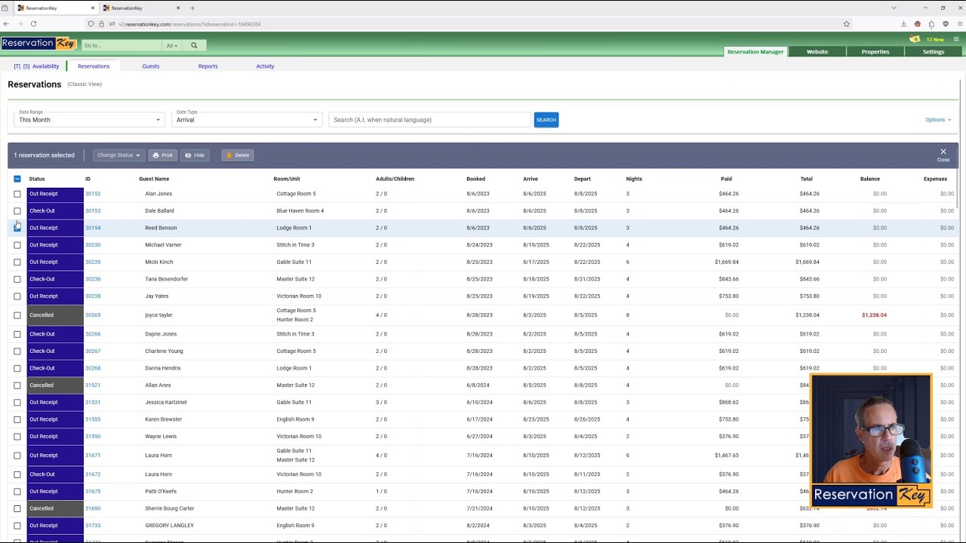966x543 pixels.
Task: Open reservation ID 31521
Action: [x=93, y=385]
